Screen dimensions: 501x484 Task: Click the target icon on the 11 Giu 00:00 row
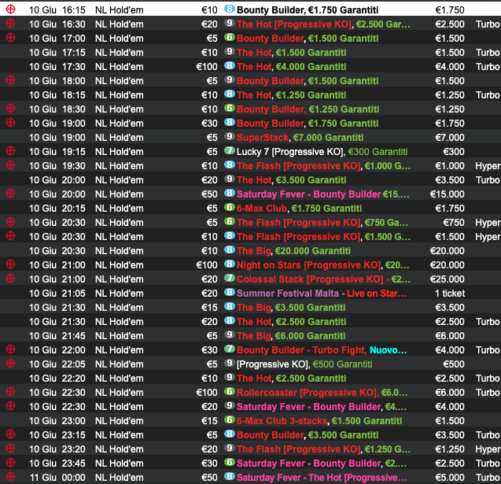pos(10,477)
